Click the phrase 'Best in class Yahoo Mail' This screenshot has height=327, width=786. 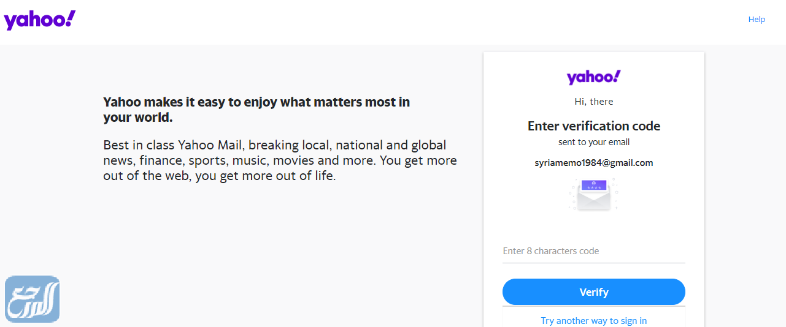click(x=173, y=146)
